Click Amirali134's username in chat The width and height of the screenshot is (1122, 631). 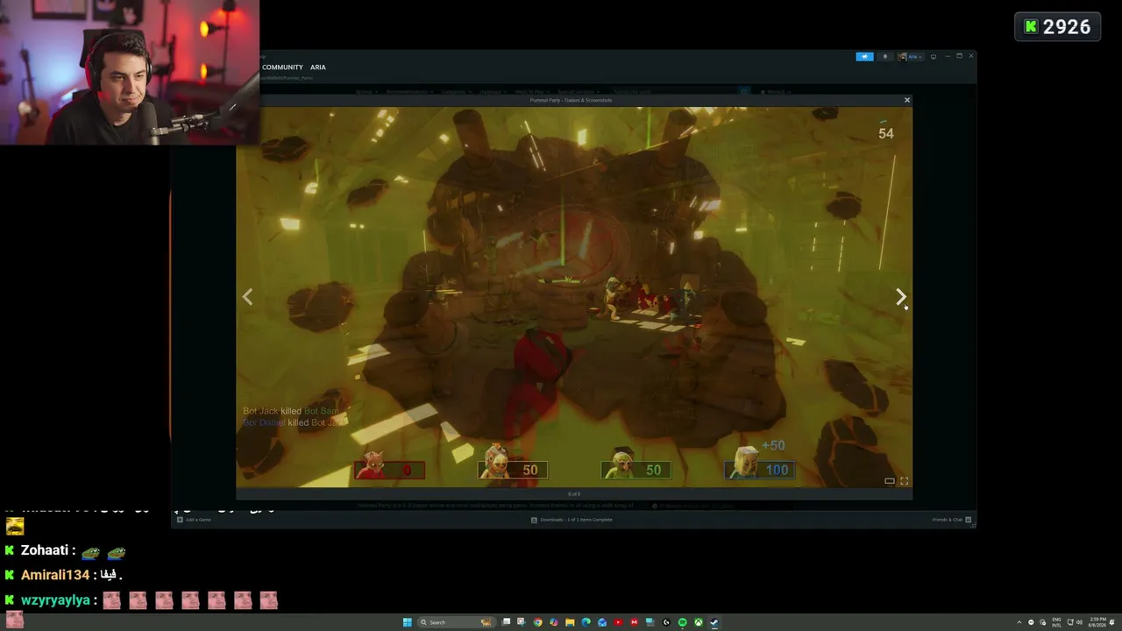tap(55, 575)
